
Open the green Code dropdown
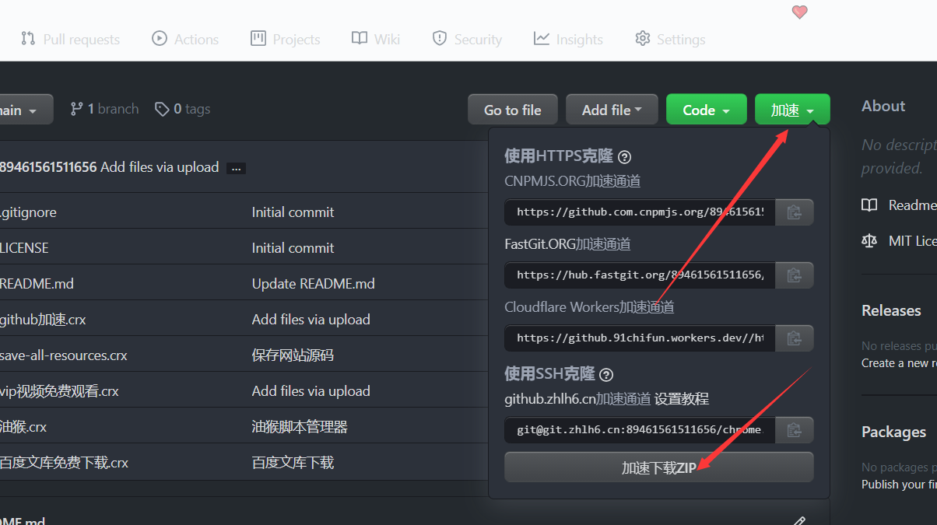707,110
